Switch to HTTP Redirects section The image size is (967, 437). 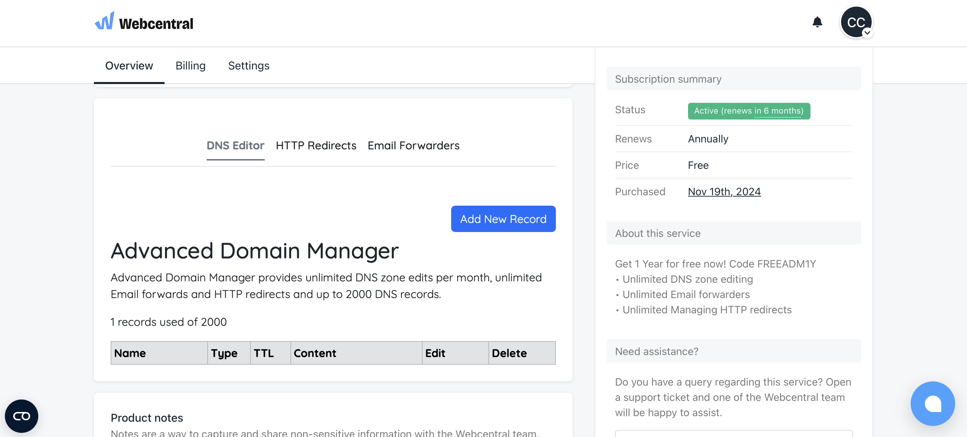coord(316,146)
